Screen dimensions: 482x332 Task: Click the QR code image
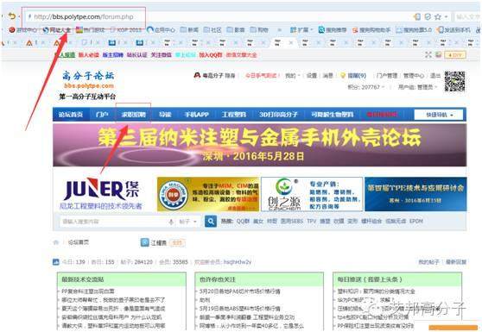point(454,81)
